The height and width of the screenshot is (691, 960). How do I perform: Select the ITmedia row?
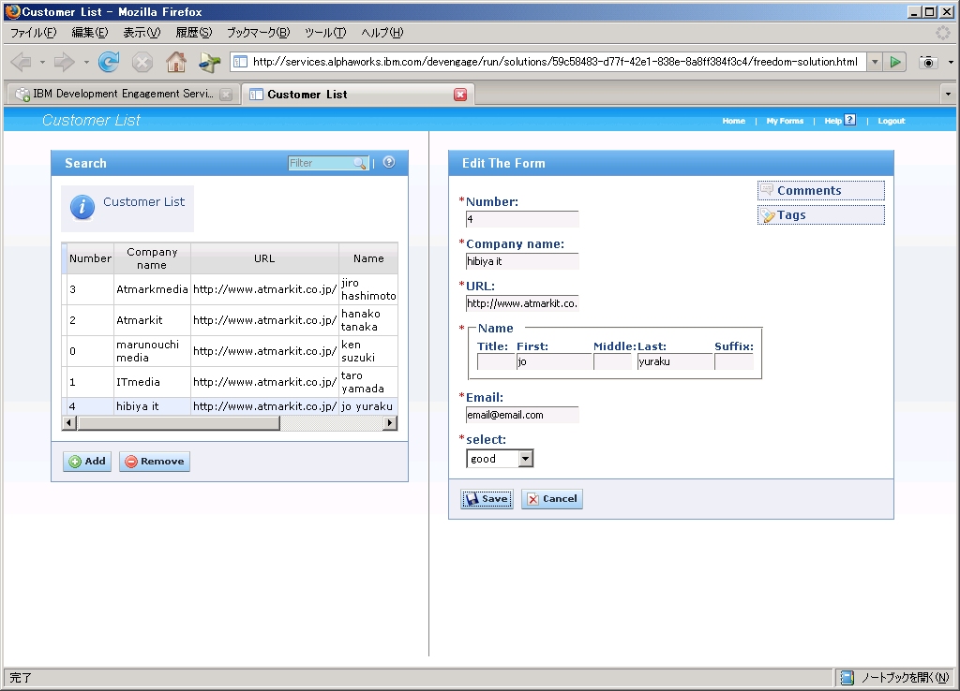(230, 382)
